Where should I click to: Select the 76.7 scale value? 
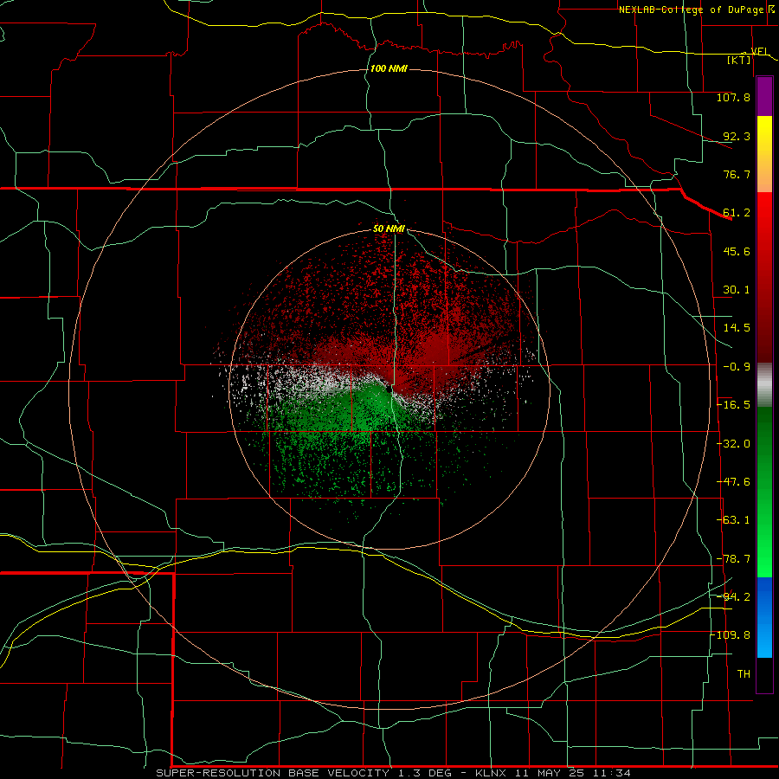coord(737,174)
